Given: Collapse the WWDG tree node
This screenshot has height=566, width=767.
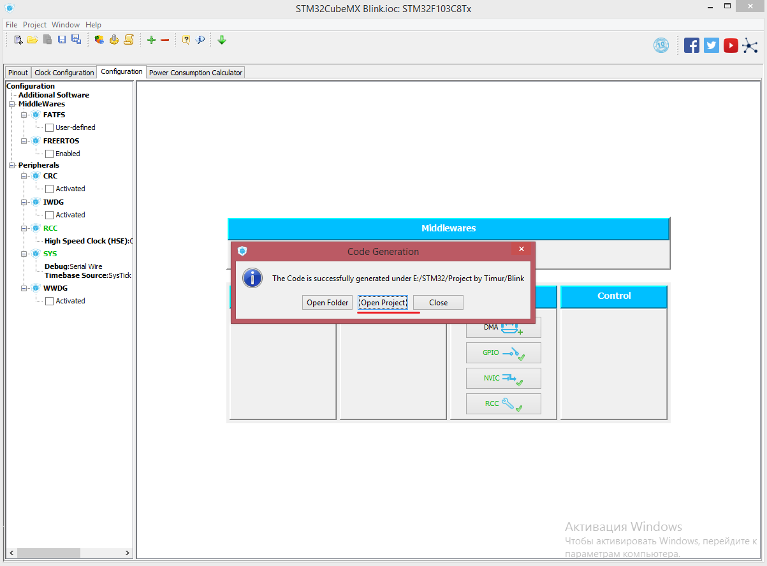Looking at the screenshot, I should pyautogui.click(x=24, y=288).
